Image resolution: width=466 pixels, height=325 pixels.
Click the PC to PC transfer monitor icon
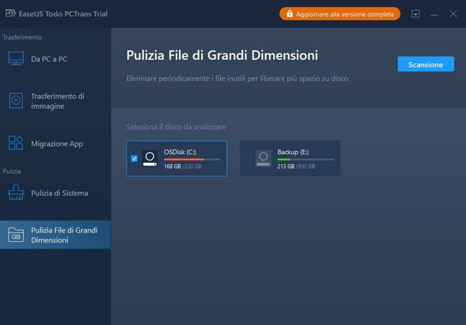coord(15,59)
